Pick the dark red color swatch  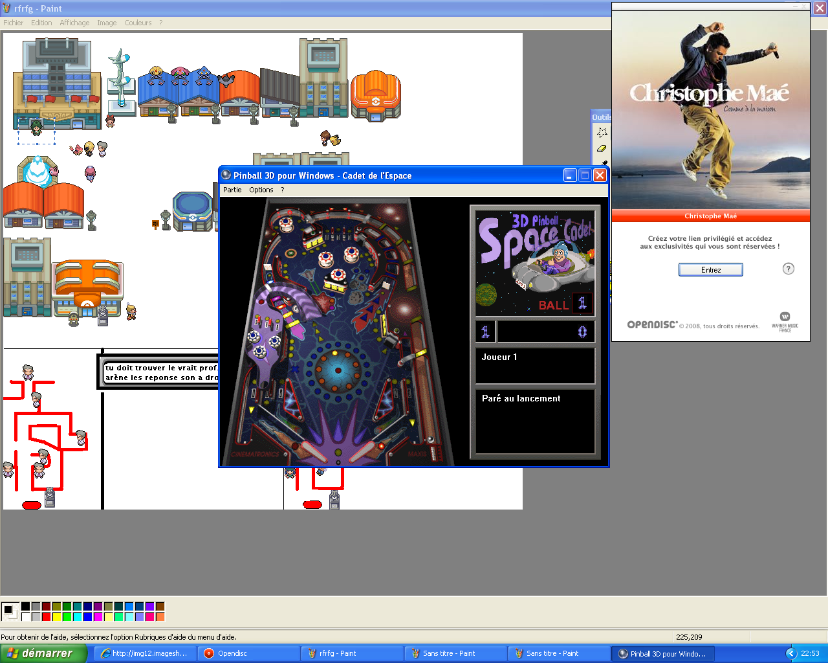(x=46, y=607)
